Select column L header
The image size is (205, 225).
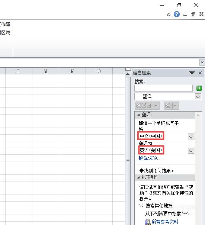click(x=19, y=71)
